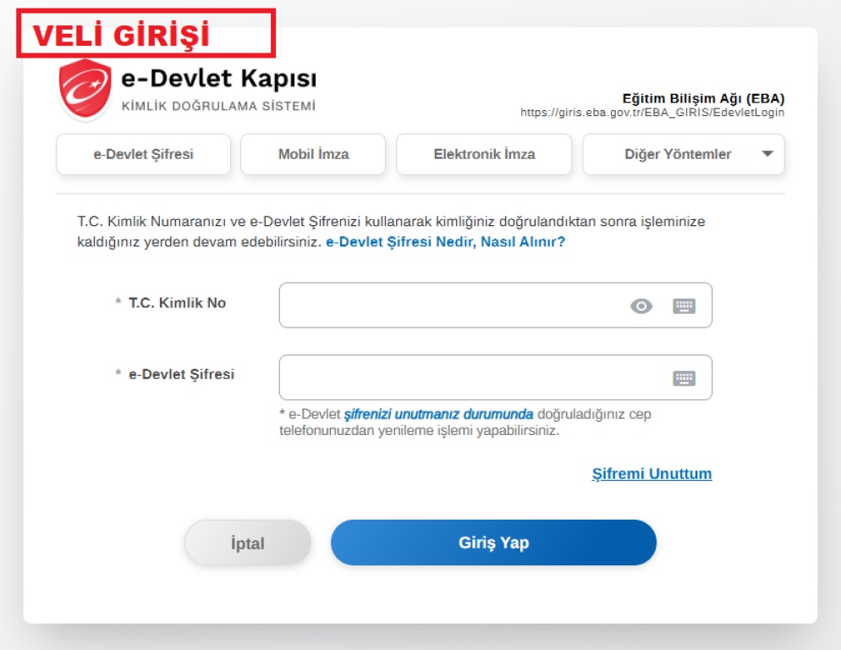Viewport: 841px width, 650px height.
Task: Focus the T.C. Kimlik No input field
Action: (x=496, y=306)
